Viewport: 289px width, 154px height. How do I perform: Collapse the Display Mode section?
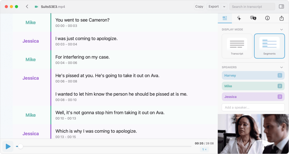tap(281, 29)
